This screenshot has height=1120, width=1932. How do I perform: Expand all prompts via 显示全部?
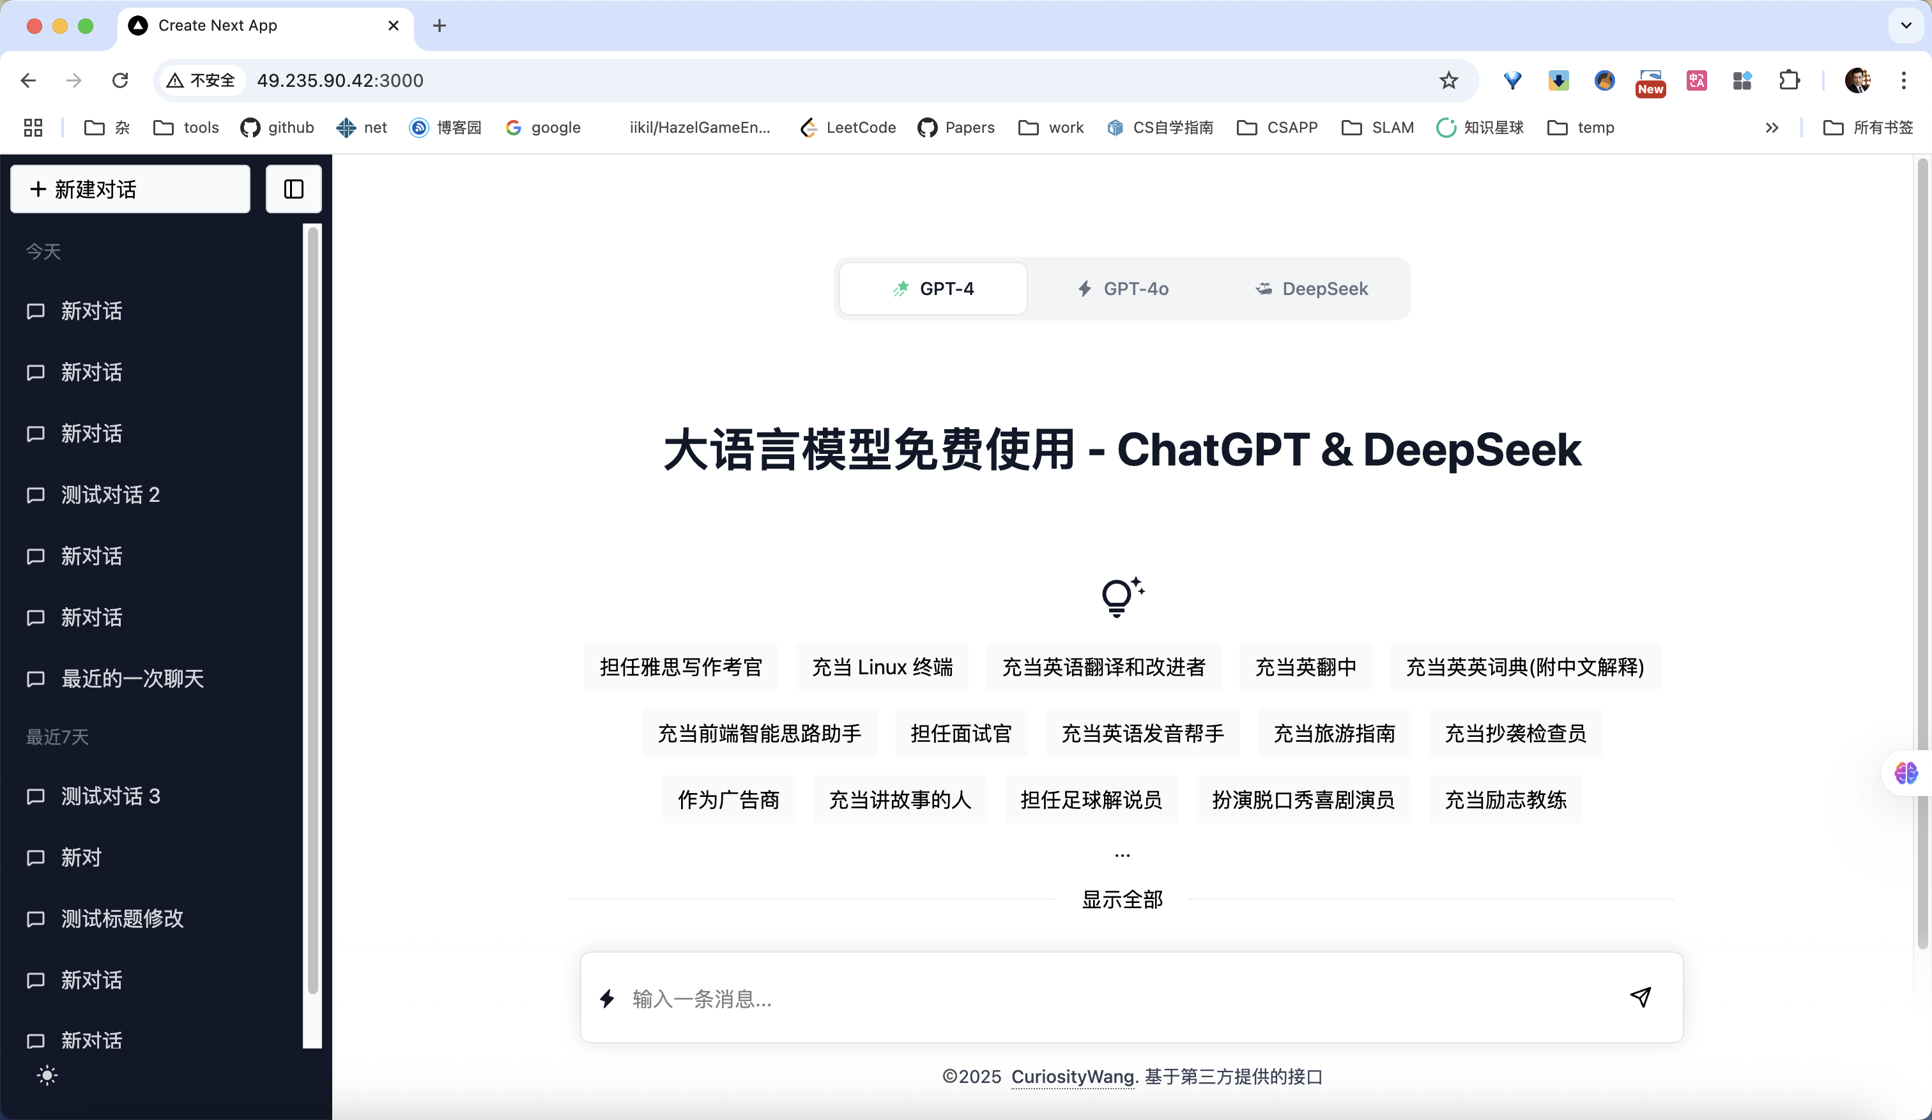pos(1122,899)
